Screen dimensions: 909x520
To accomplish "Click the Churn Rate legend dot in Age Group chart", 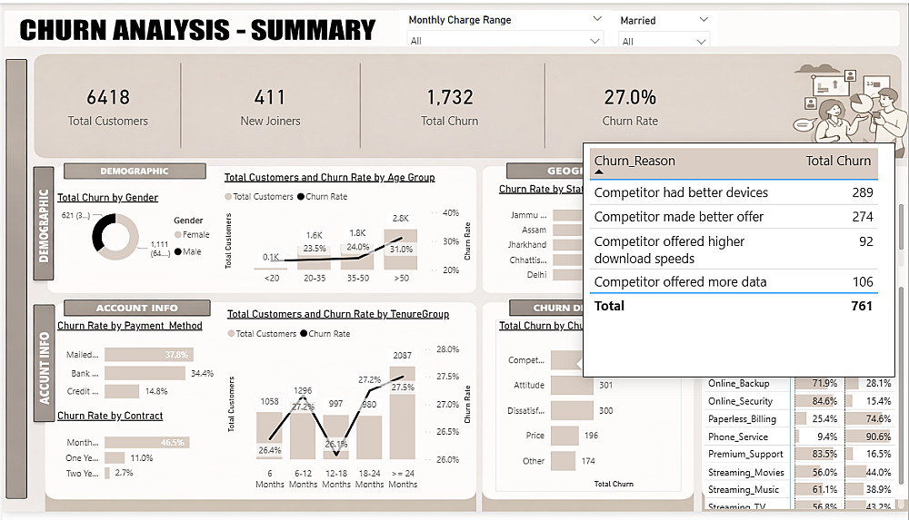I will (301, 197).
